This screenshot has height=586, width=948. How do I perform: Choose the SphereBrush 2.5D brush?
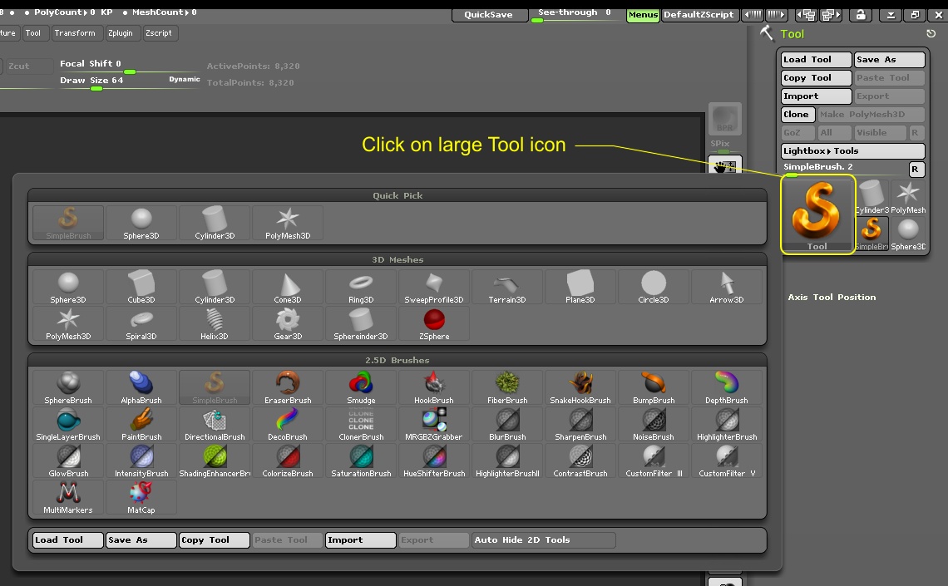click(68, 388)
